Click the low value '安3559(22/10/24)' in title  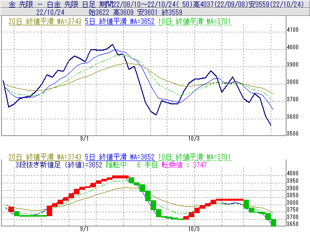point(276,4)
